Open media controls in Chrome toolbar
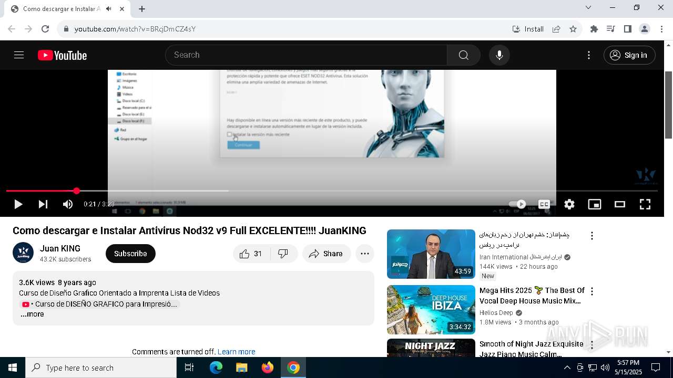 [x=610, y=29]
